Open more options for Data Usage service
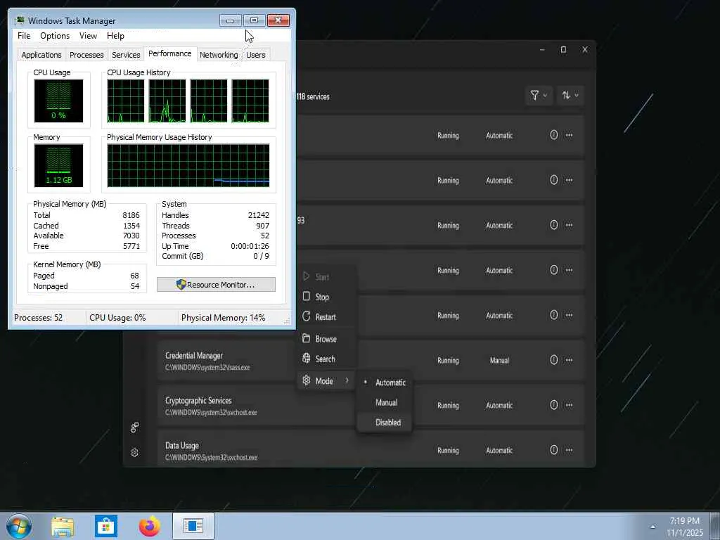 pyautogui.click(x=570, y=450)
